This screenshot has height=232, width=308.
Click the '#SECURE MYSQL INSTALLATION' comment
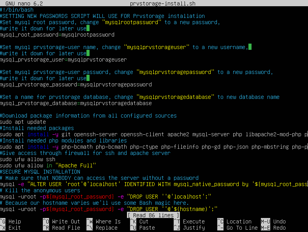click(40, 172)
